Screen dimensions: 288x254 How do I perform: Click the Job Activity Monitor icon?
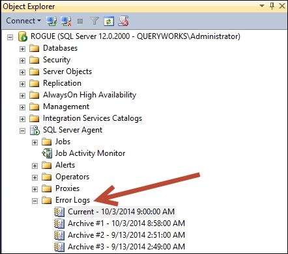[x=47, y=153]
